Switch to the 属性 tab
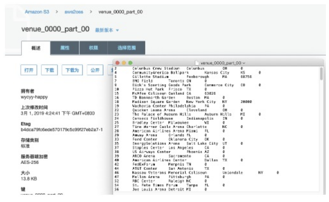This screenshot has height=202, width=329. [x=65, y=48]
